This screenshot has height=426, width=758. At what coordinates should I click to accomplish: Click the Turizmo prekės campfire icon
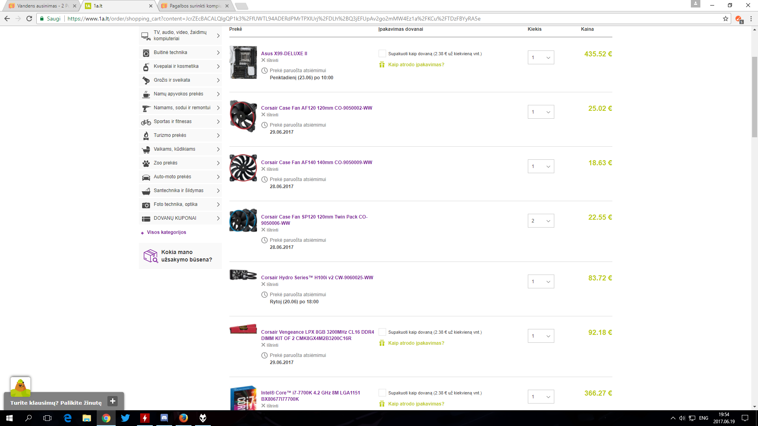tap(146, 136)
